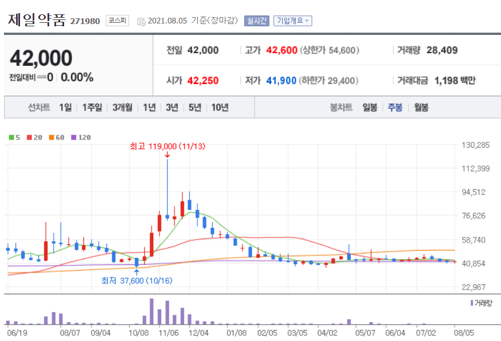The height and width of the screenshot is (341, 501).
Task: Click the 40,854 price axis label
Action: tap(474, 263)
